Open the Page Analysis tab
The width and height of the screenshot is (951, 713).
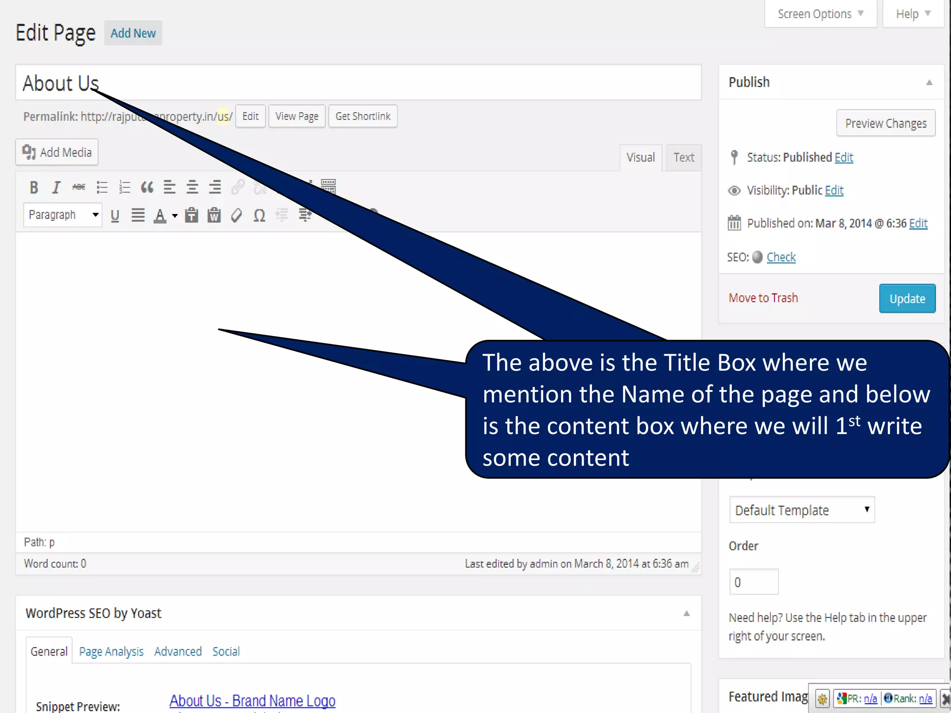(111, 652)
